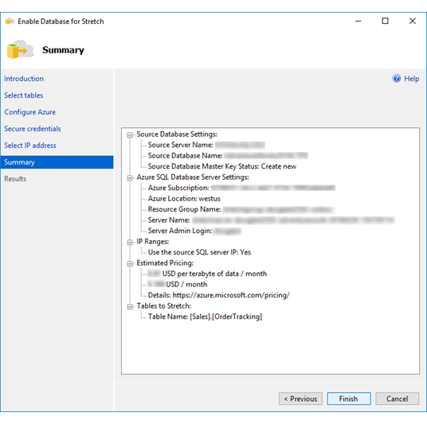Click the blue Help question mark icon
The image size is (427, 424).
coord(397,78)
